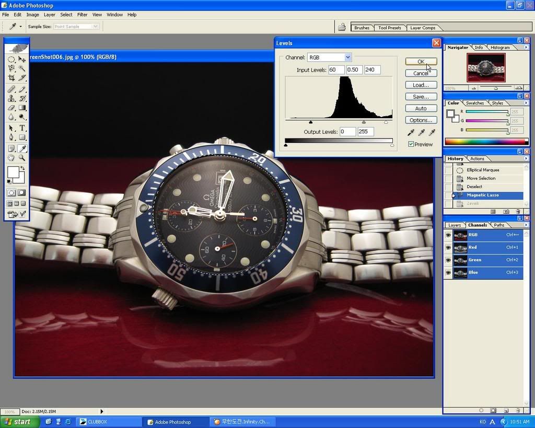This screenshot has width=535, height=428.
Task: Switch to the Swatches tab
Action: (474, 103)
